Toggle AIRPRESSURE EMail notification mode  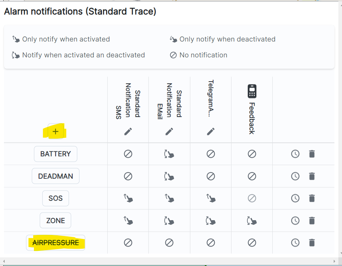tap(169, 243)
